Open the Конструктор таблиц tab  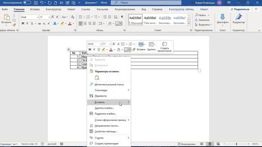click(x=181, y=9)
